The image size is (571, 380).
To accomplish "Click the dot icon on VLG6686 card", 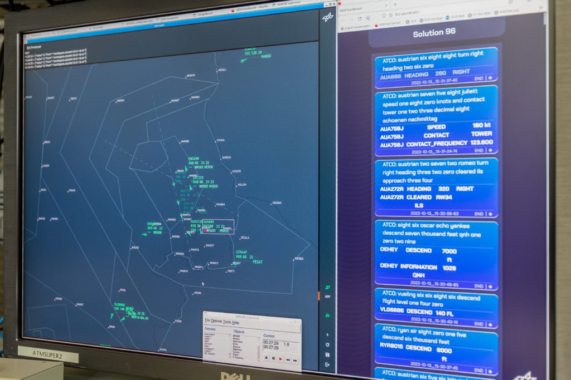I will point(491,324).
